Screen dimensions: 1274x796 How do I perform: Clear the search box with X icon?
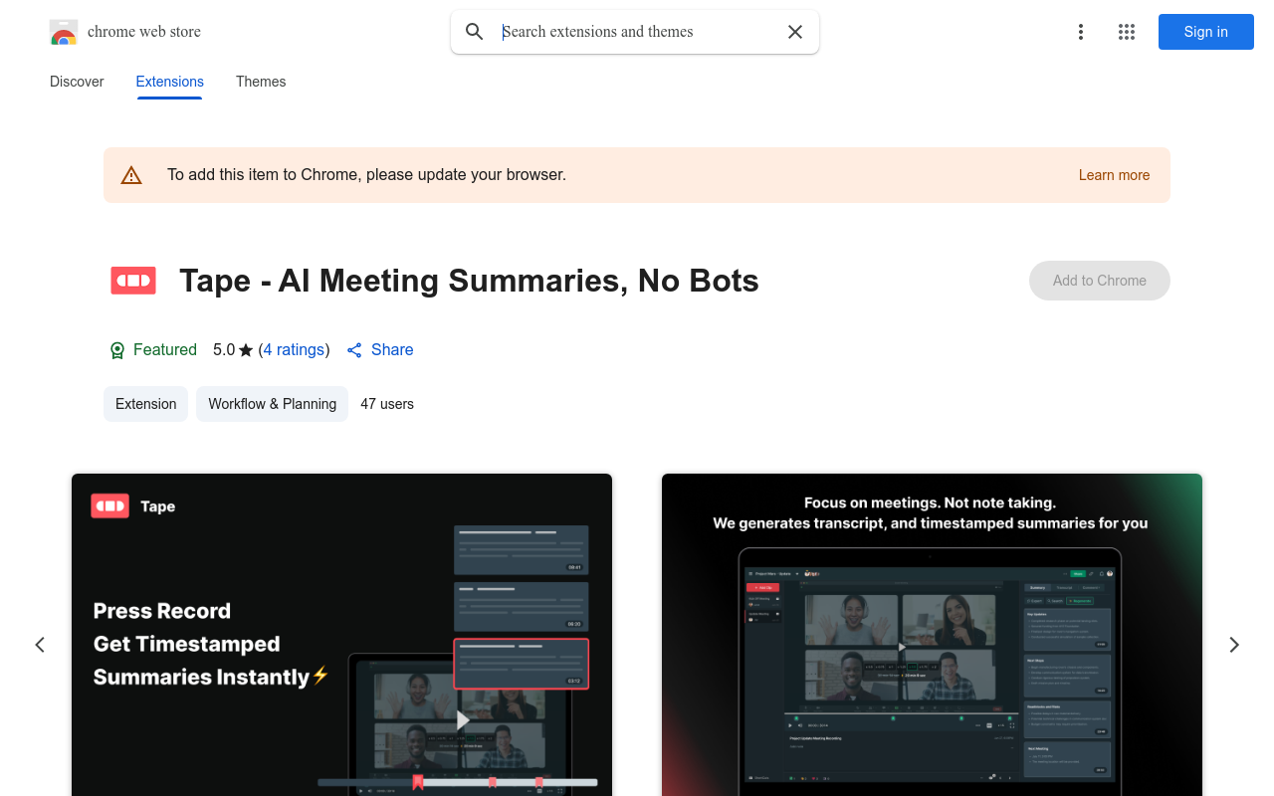tap(795, 32)
